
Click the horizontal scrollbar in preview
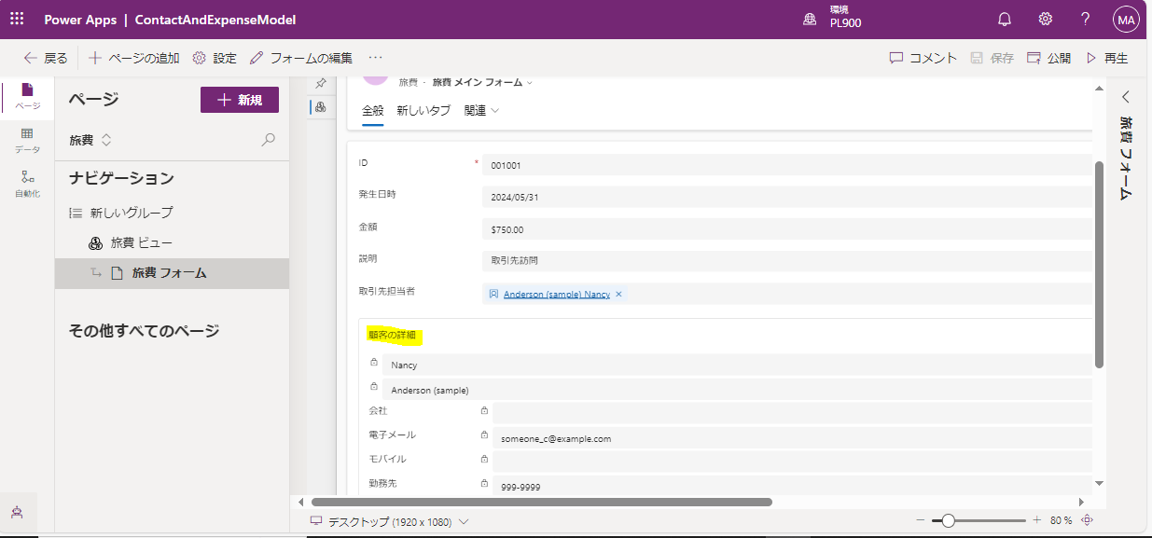click(541, 502)
